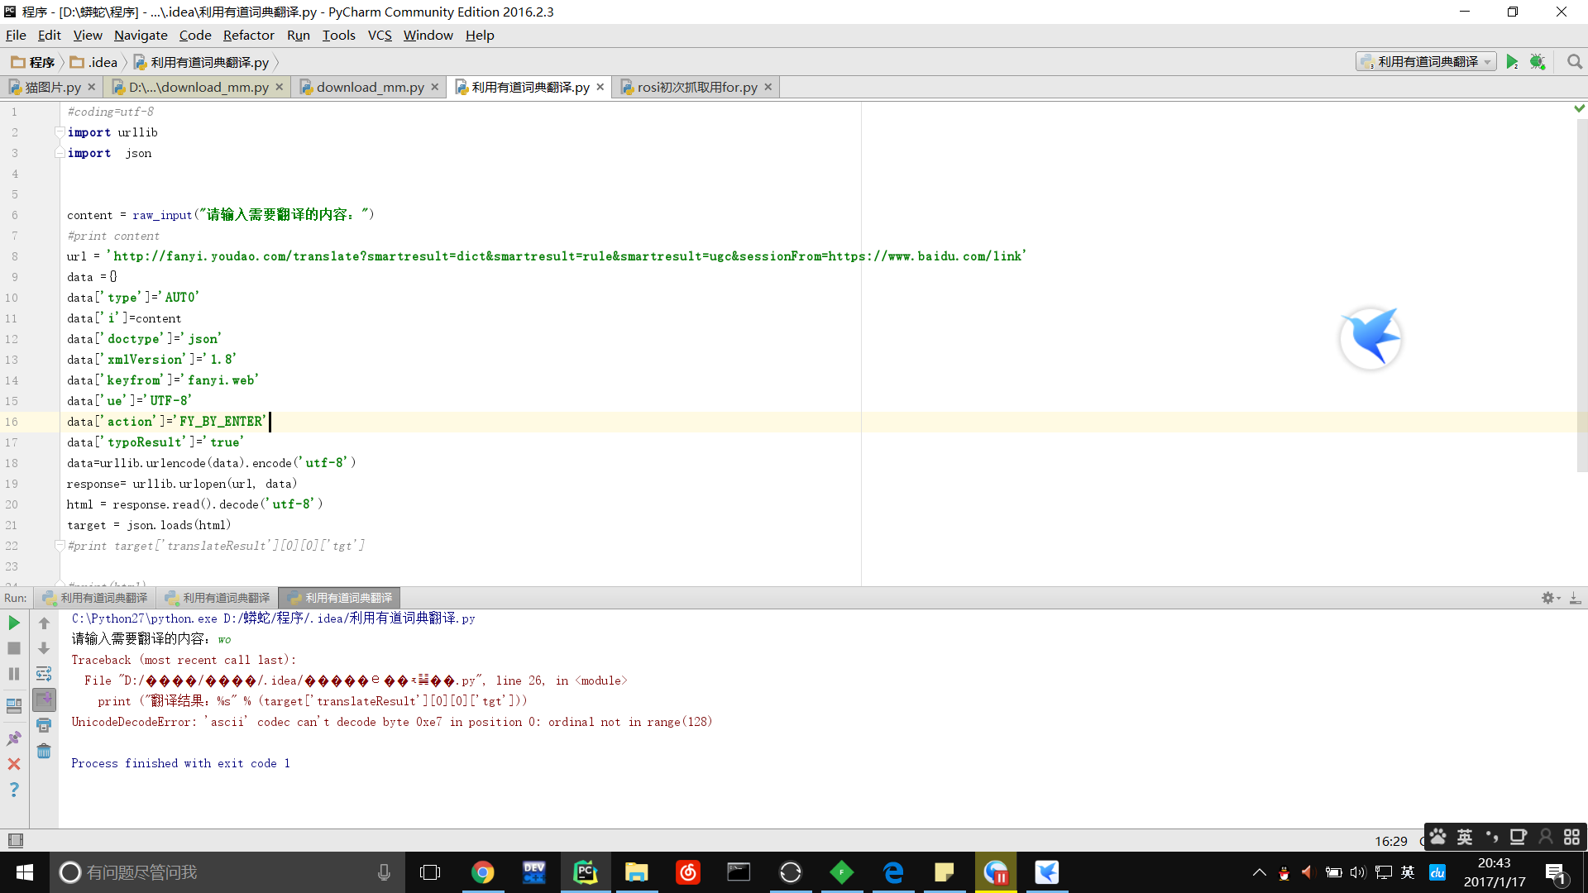1588x893 pixels.
Task: Rerun program with Run panel play icon
Action: (14, 623)
